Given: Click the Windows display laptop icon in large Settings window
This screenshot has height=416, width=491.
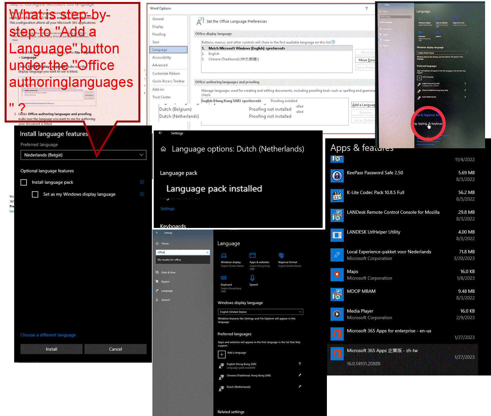Looking at the screenshot, I should coord(224,256).
